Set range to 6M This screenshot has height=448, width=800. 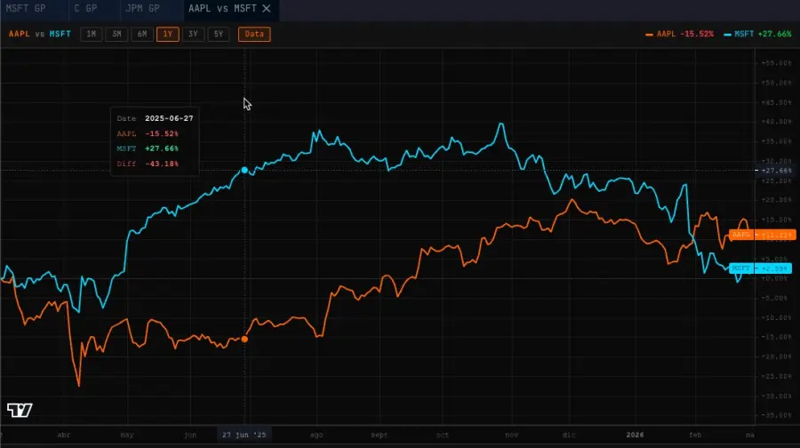(142, 34)
